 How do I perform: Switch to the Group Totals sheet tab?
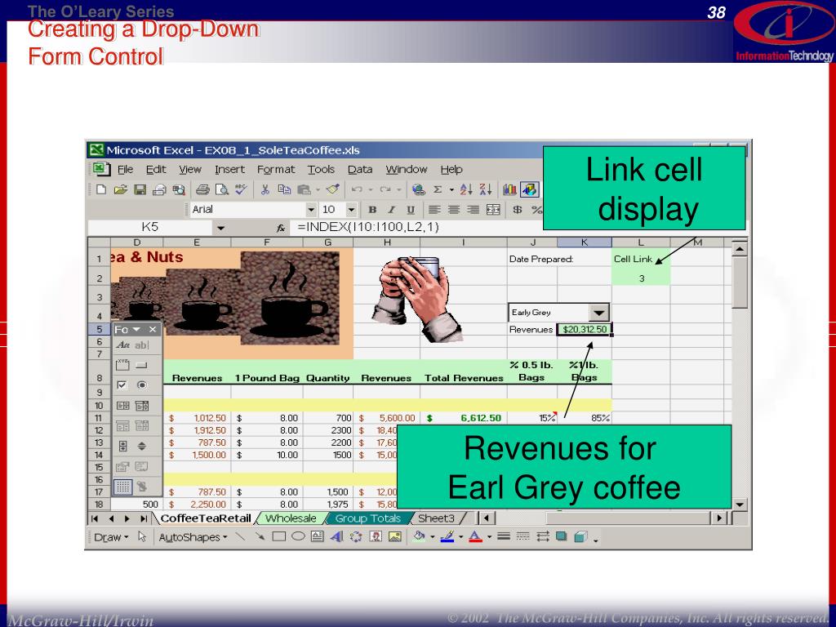tap(368, 518)
